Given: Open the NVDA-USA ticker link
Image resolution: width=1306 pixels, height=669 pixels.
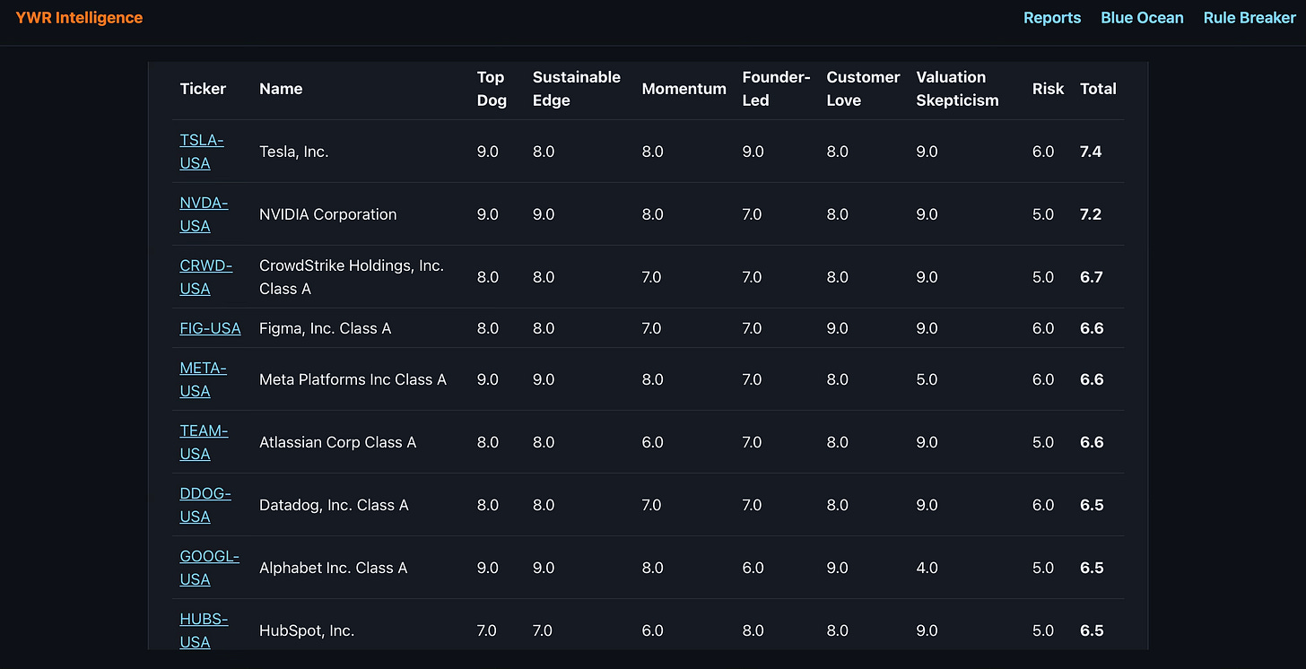Looking at the screenshot, I should pos(204,214).
